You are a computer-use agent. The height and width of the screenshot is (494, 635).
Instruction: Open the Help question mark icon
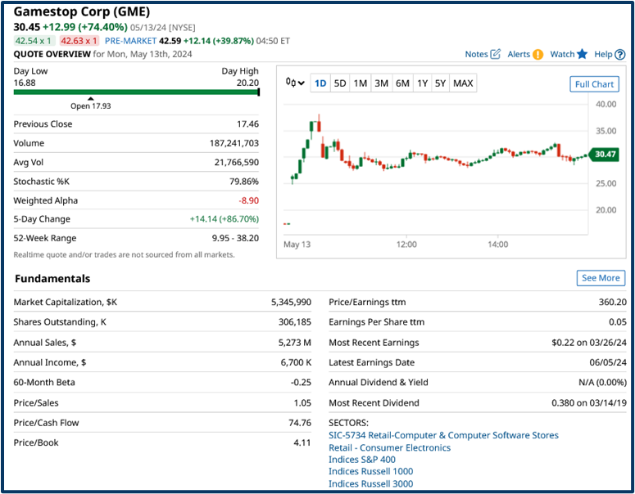pos(619,55)
